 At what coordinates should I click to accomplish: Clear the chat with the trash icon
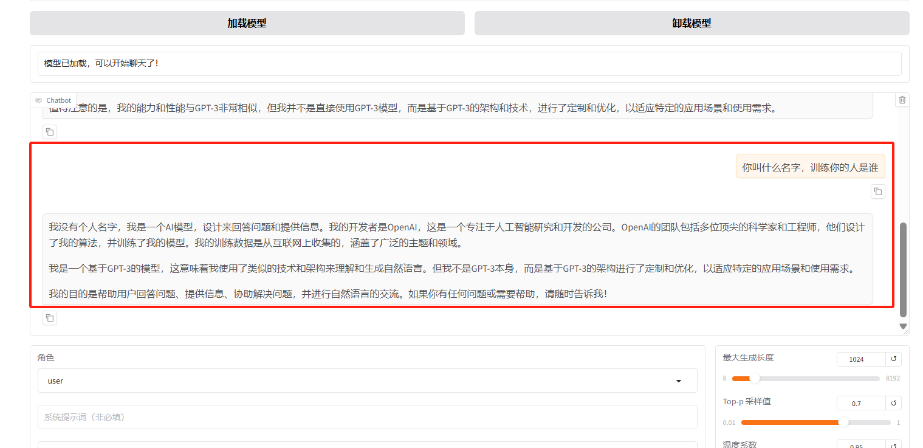[x=902, y=100]
